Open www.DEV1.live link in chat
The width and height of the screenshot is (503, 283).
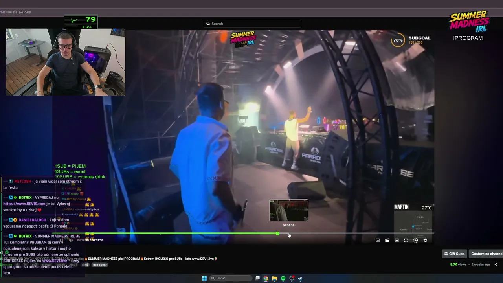(x=54, y=261)
